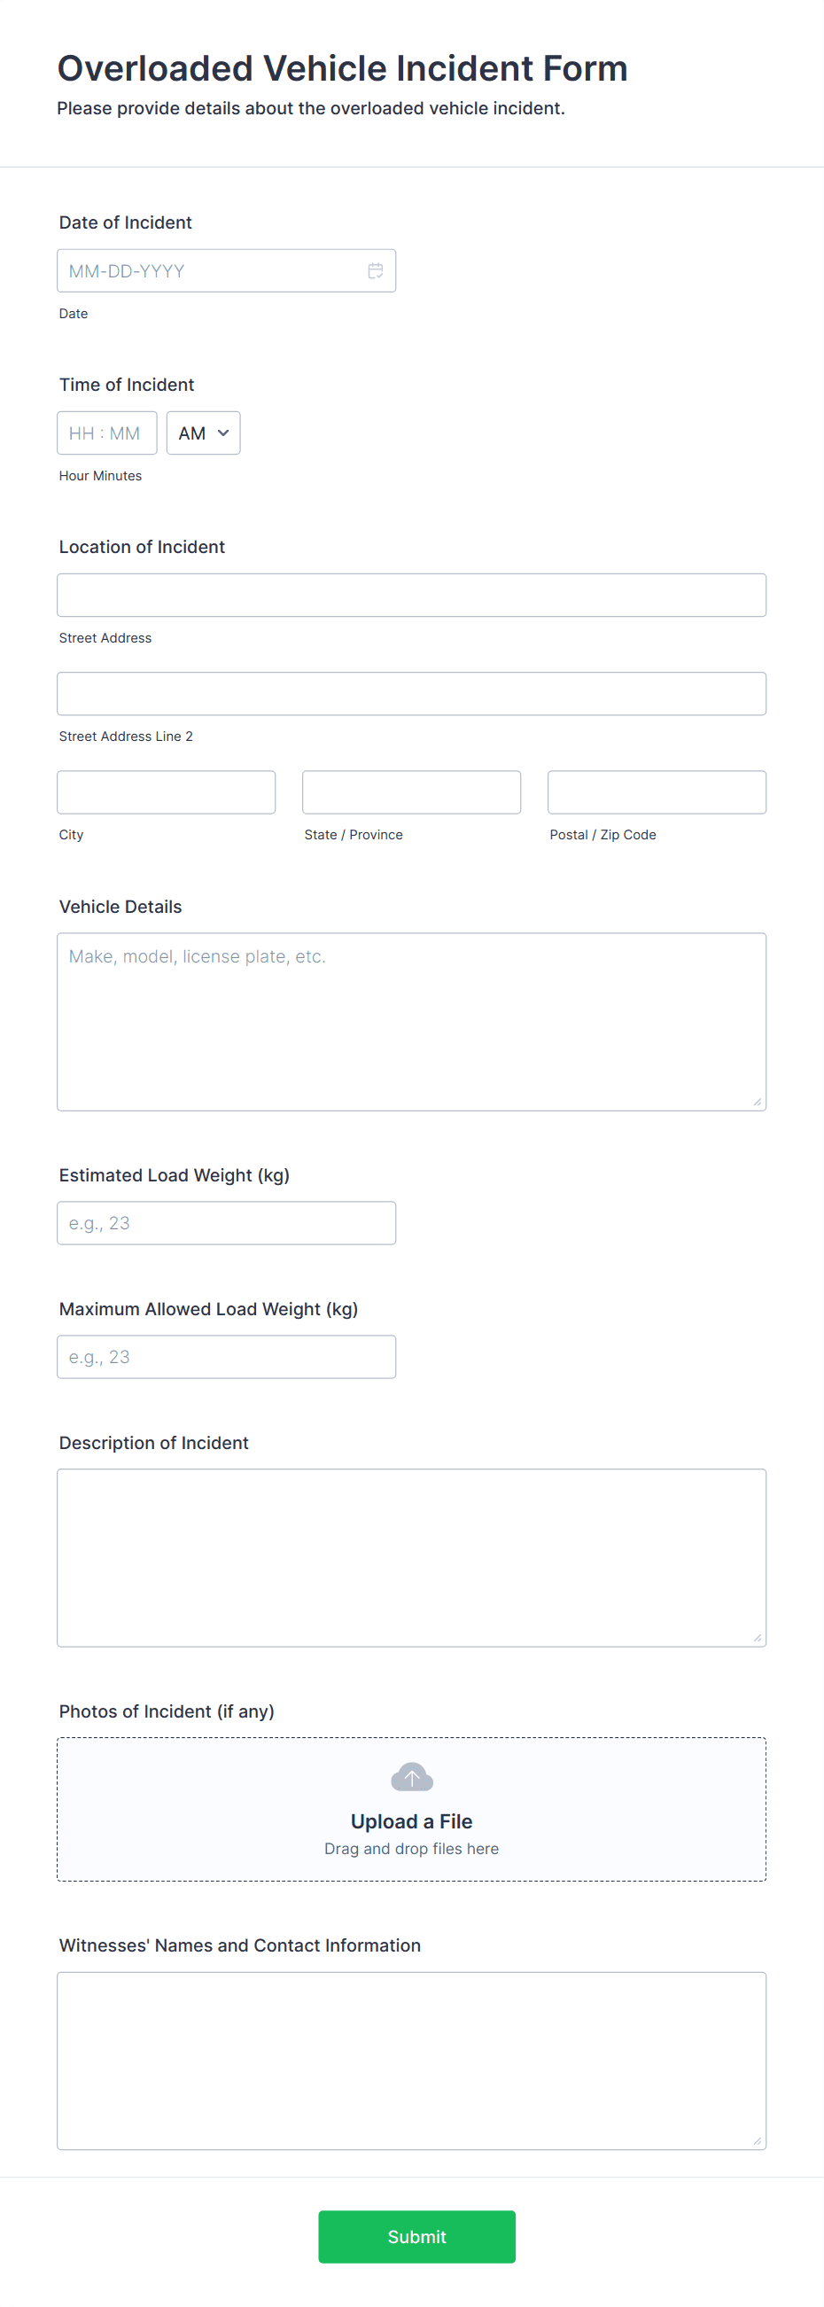Focus the Witnesses' Names and Contact textarea
This screenshot has width=824, height=2307.
(x=412, y=2061)
